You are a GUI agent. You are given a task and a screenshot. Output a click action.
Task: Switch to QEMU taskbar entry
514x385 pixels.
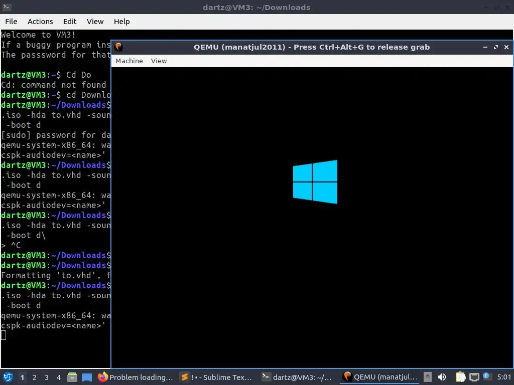[x=379, y=377]
